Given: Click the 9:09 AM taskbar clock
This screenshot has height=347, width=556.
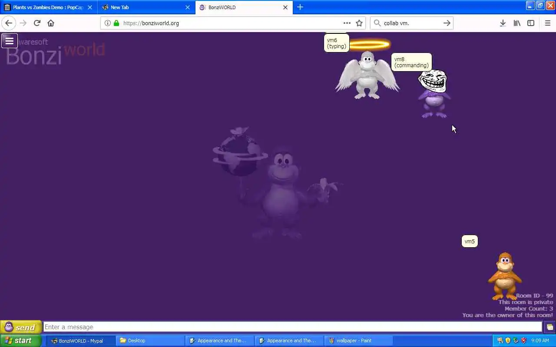Looking at the screenshot, I should 540,340.
